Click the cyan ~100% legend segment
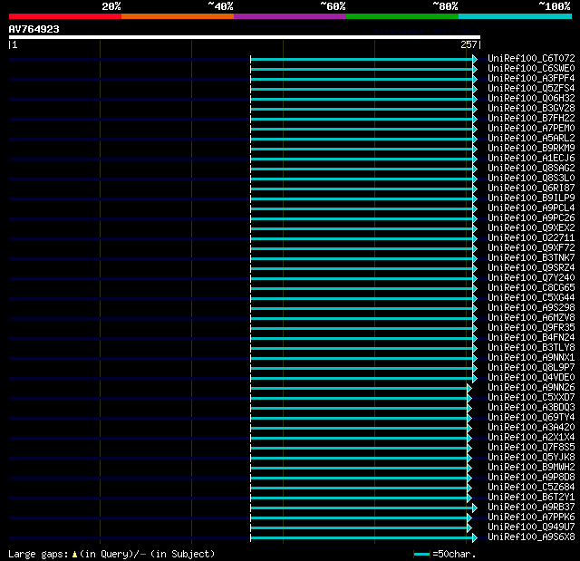 point(516,16)
